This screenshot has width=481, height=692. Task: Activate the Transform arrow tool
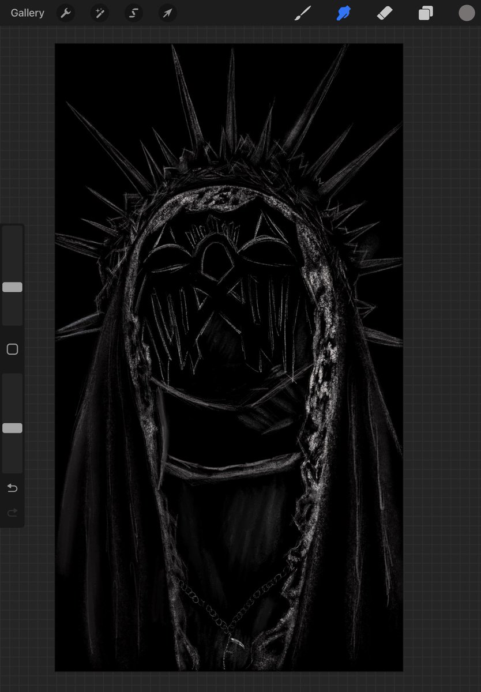(168, 13)
